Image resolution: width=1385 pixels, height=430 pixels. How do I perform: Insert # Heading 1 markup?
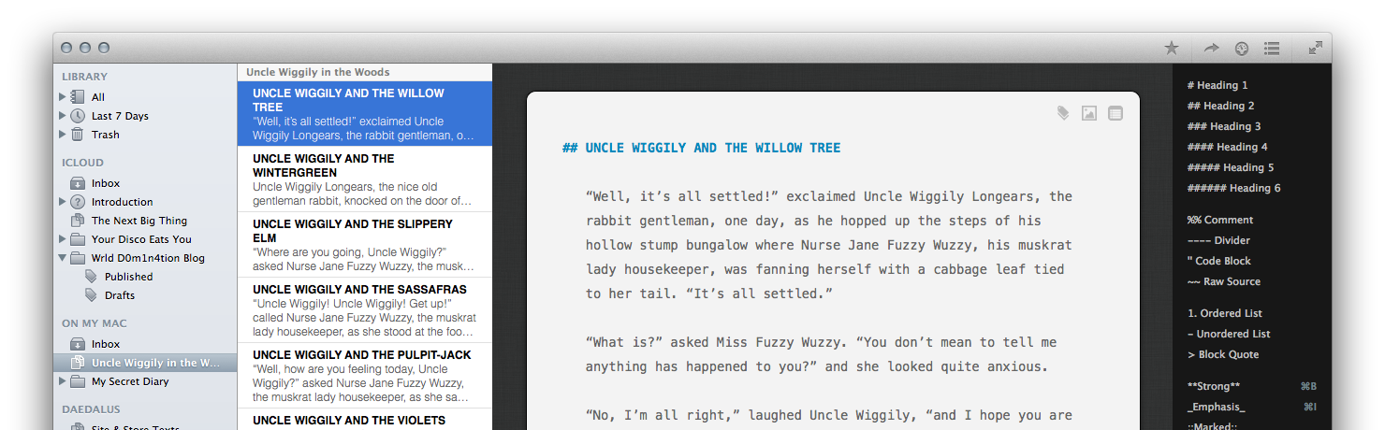[x=1217, y=85]
